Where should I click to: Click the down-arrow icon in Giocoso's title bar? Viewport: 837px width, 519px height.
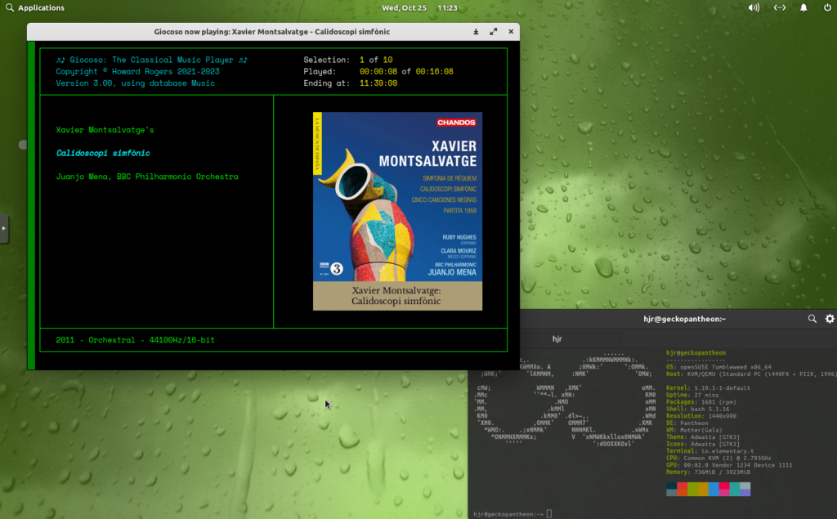click(x=476, y=32)
